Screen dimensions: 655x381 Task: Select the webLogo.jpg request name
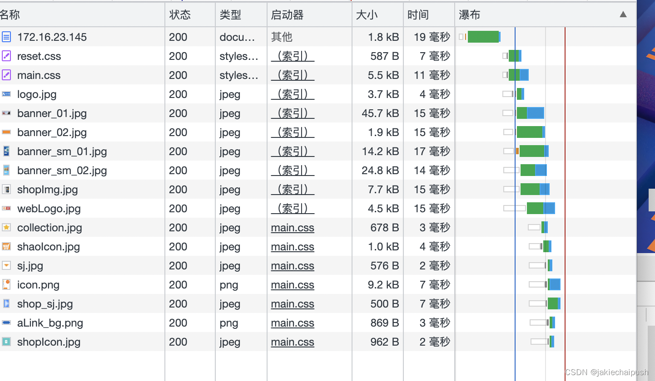pos(49,209)
